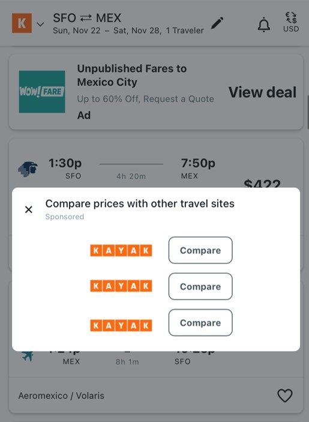The image size is (309, 422).
Task: Tap the orange Kayak K logo
Action: point(22,23)
